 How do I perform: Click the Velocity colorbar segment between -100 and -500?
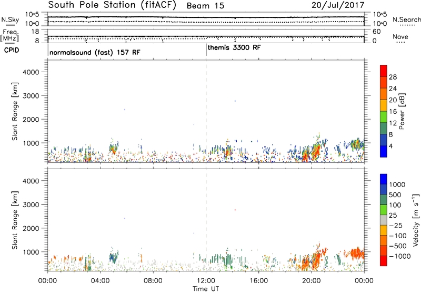(x=384, y=240)
